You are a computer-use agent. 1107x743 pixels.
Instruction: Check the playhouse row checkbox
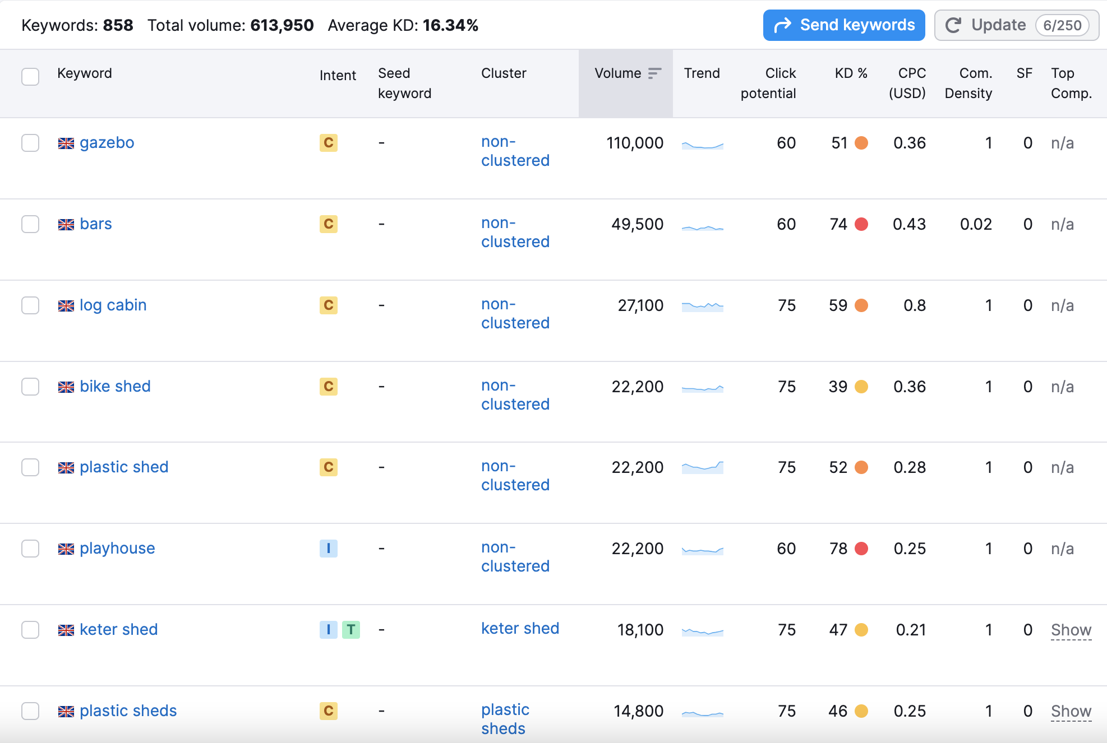click(x=30, y=549)
